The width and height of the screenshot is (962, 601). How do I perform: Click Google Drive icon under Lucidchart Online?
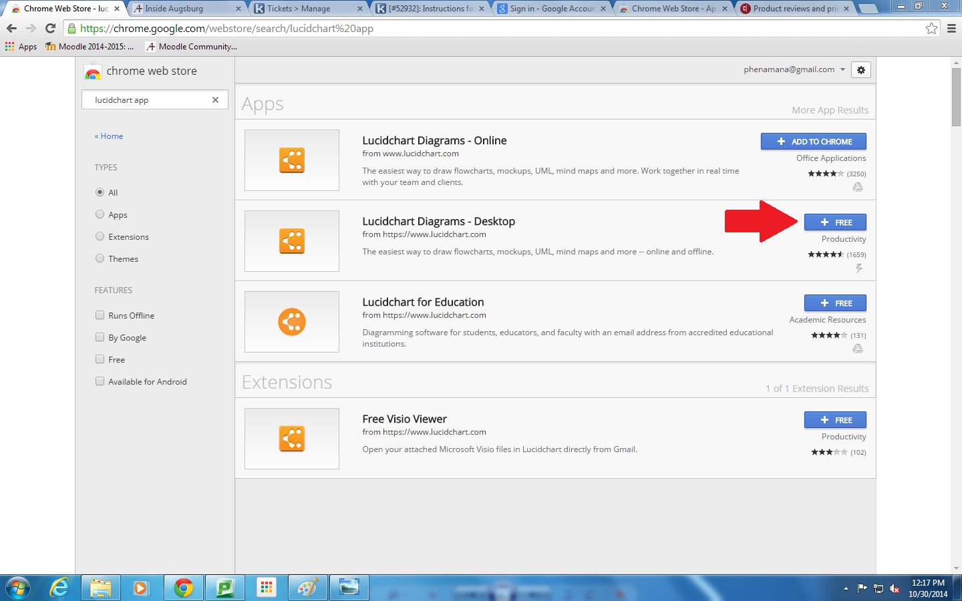pos(858,188)
